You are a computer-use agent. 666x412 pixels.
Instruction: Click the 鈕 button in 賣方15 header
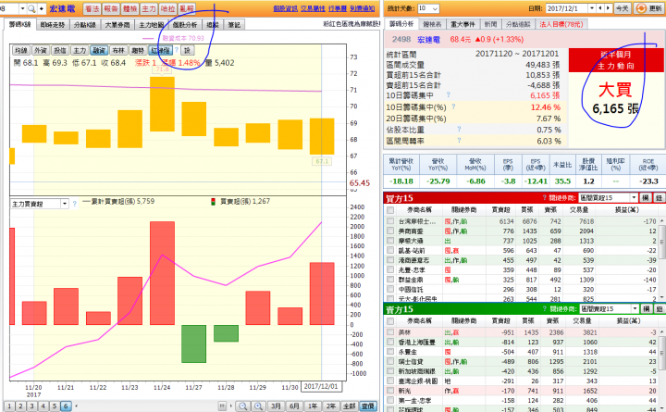coord(659,308)
